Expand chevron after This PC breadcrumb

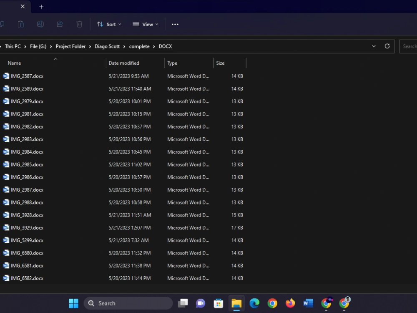pyautogui.click(x=25, y=46)
